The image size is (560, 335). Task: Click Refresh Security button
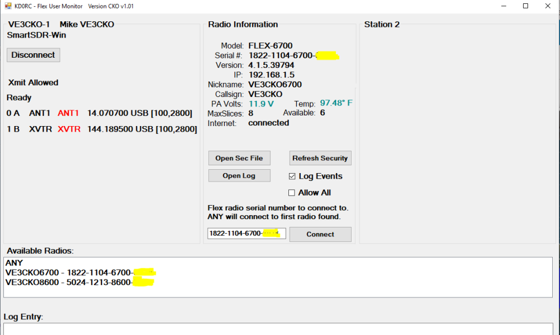coord(320,158)
